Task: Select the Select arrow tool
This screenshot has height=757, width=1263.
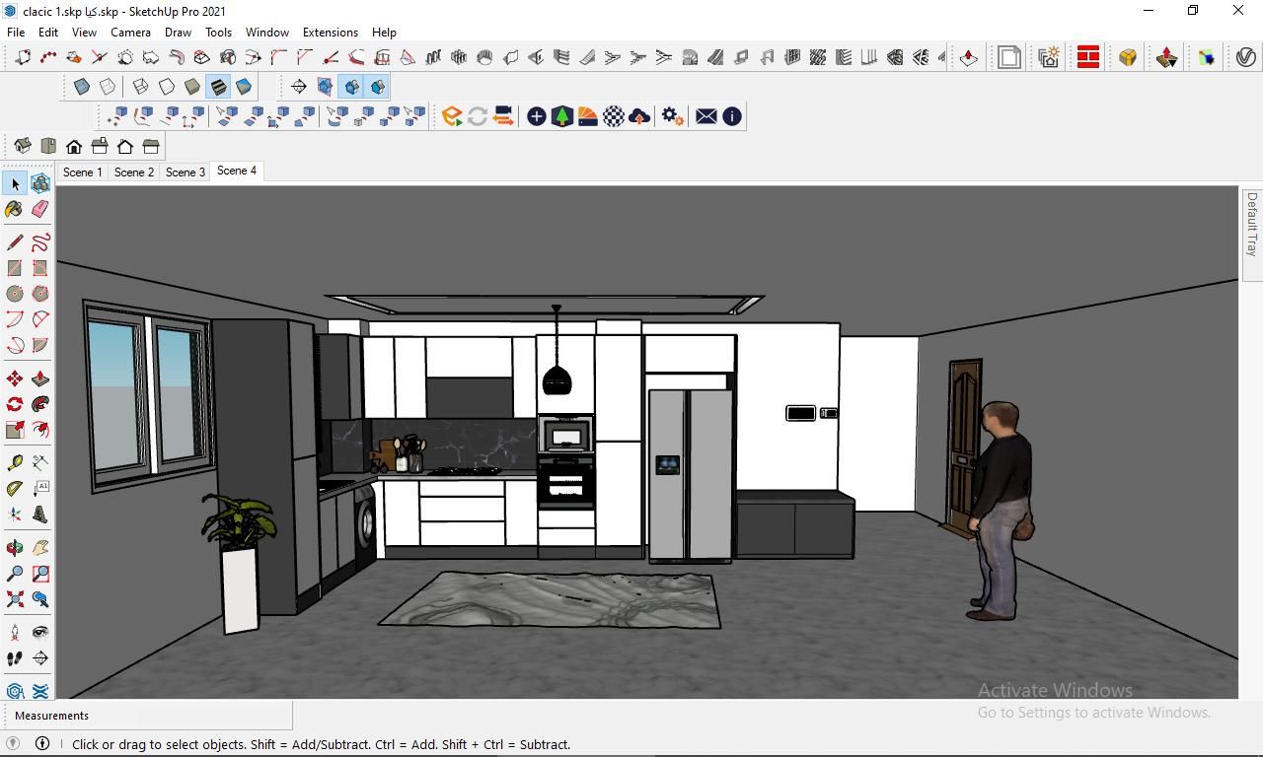Action: pyautogui.click(x=15, y=183)
